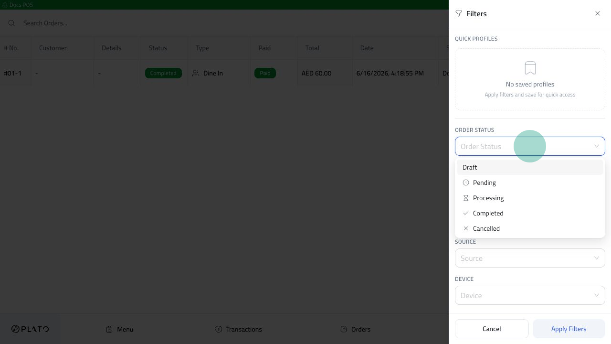Image resolution: width=611 pixels, height=344 pixels.
Task: Open the Transactions tab in bottom bar
Action: (x=238, y=329)
